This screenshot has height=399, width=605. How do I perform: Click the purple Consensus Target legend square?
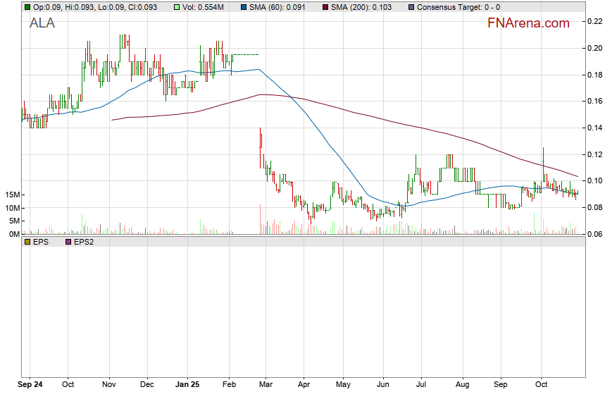click(x=411, y=7)
